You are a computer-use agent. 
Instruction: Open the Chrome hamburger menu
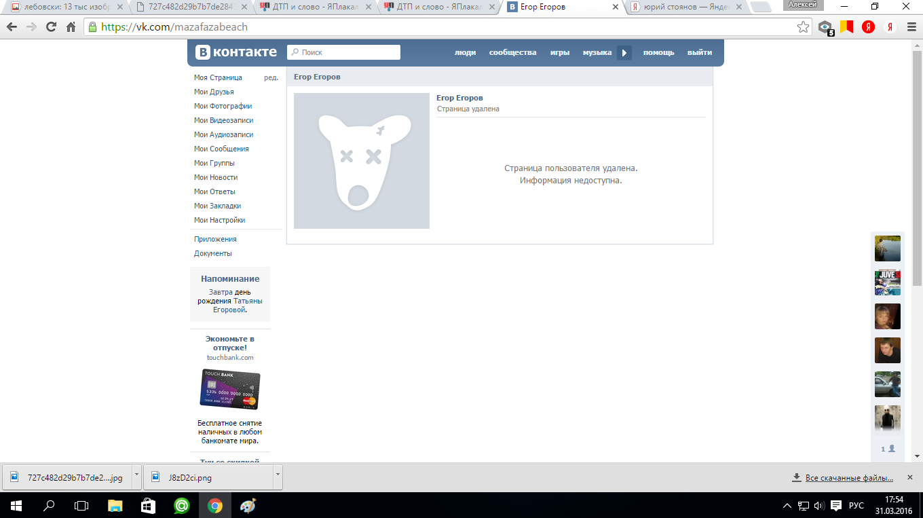[911, 27]
